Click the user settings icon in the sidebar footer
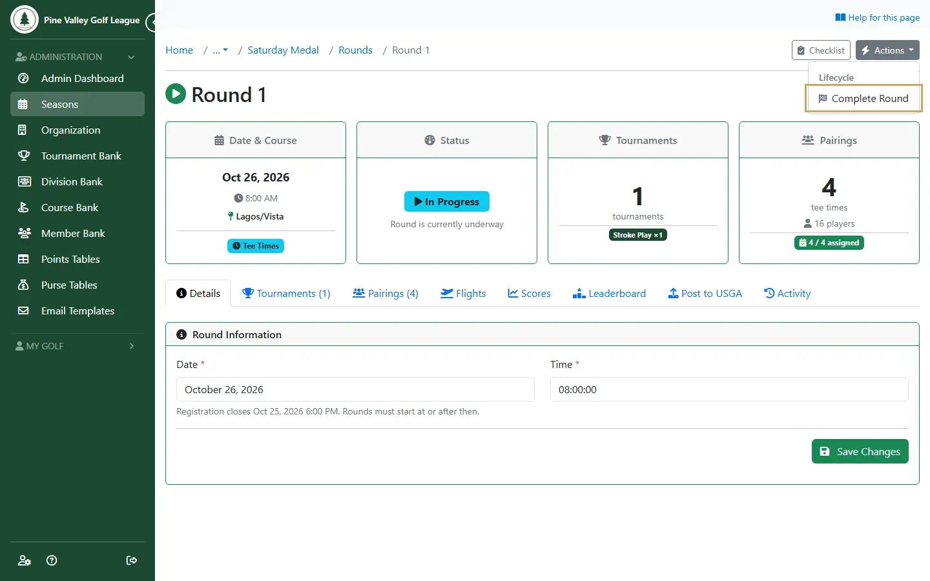Image resolution: width=930 pixels, height=581 pixels. [25, 560]
